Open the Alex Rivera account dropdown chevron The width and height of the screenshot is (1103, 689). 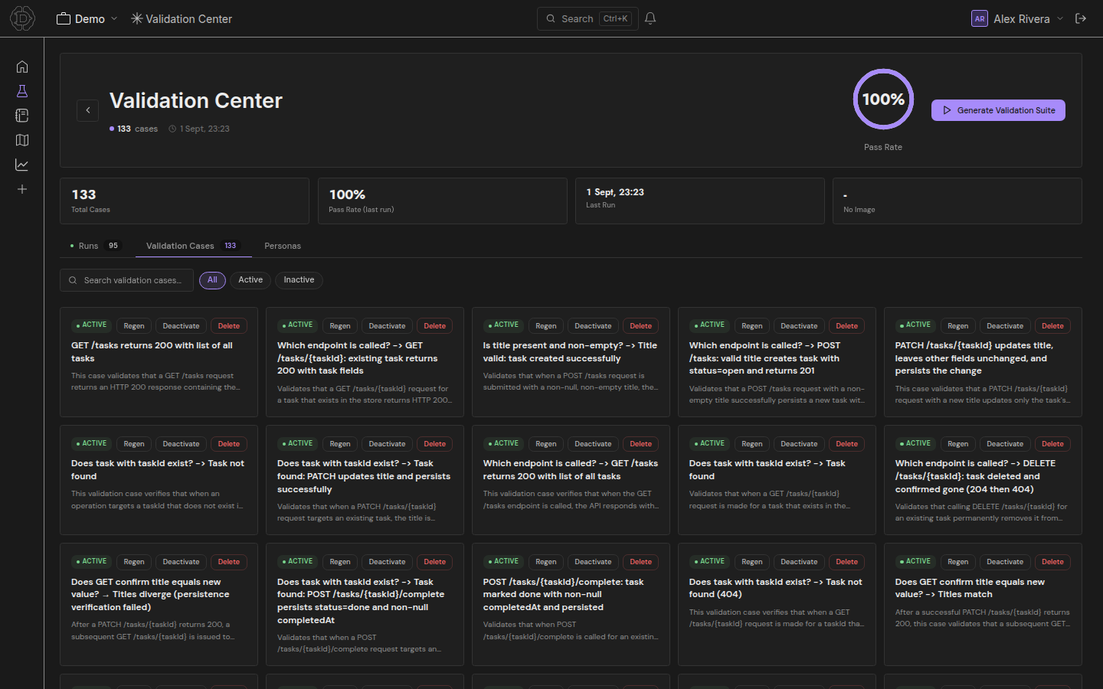pyautogui.click(x=1060, y=18)
